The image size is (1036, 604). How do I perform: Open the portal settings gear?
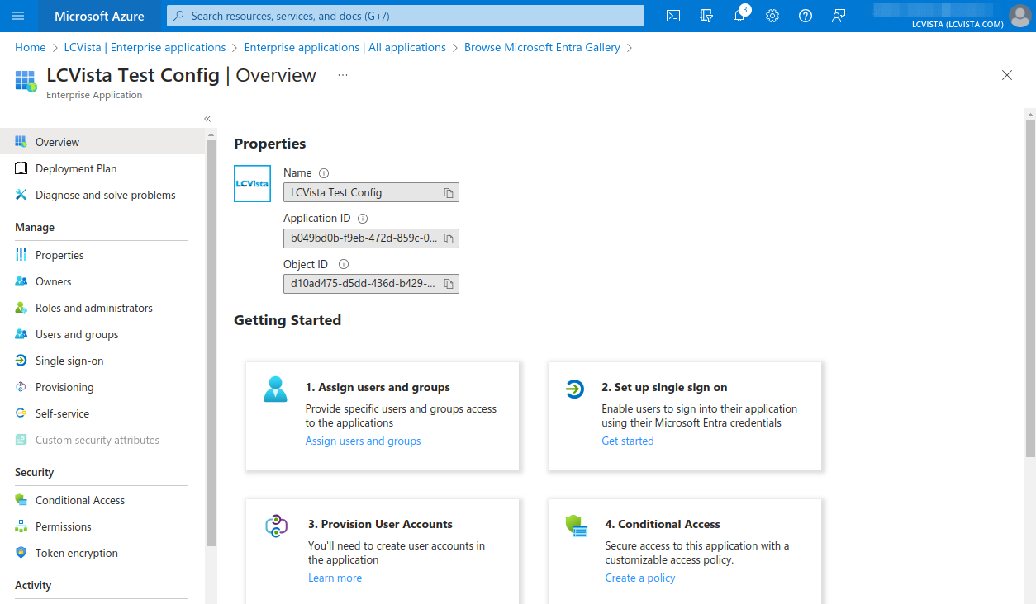[772, 16]
